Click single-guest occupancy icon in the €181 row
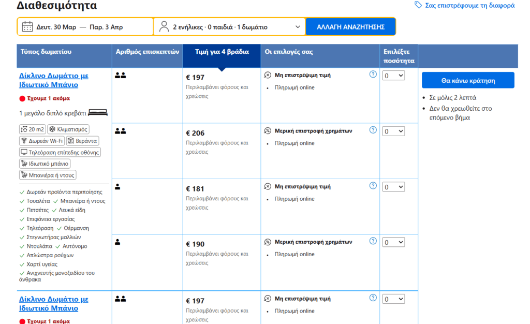 pos(117,186)
